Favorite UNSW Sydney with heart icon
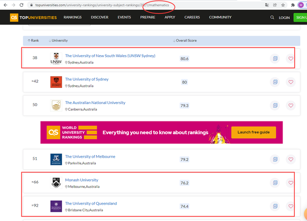The width and height of the screenshot is (307, 221). click(x=291, y=58)
